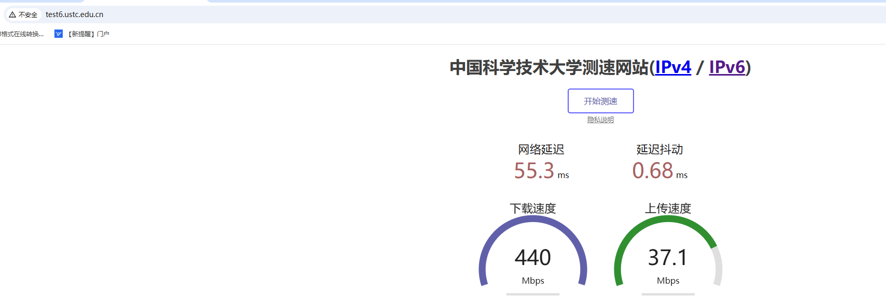
Task: Click the 网络延迟 label
Action: point(541,150)
